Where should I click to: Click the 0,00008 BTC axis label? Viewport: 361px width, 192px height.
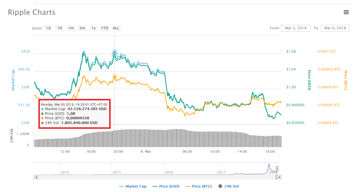(x=328, y=123)
